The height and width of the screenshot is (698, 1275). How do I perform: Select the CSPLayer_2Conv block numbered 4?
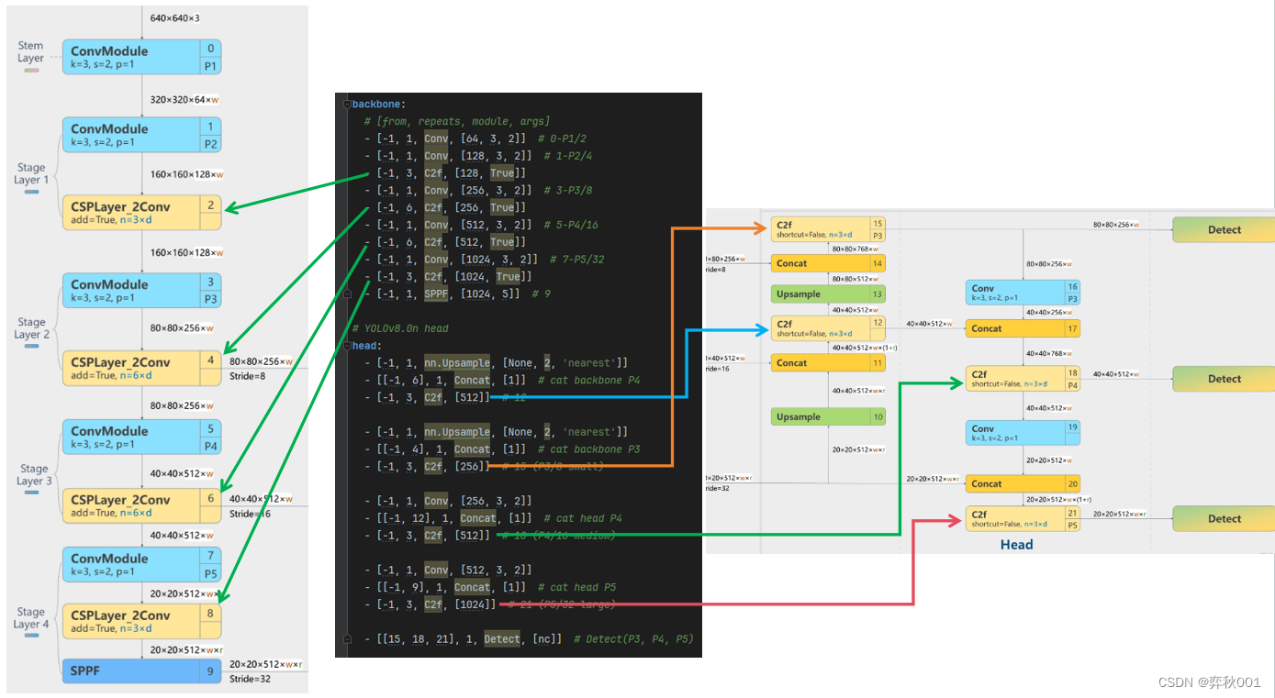141,368
